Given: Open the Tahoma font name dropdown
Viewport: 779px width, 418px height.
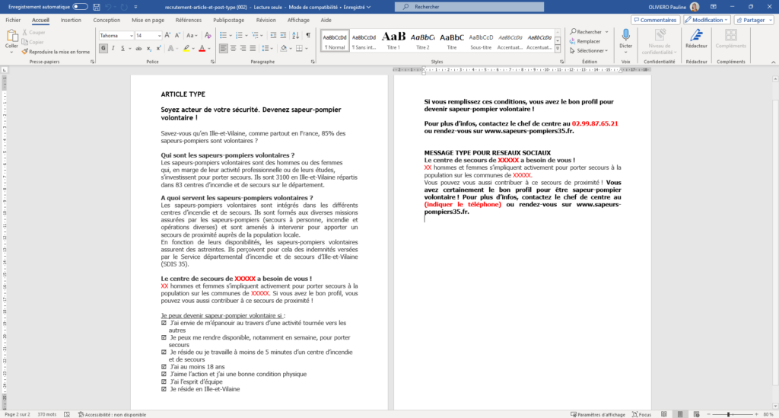Looking at the screenshot, I should (131, 36).
